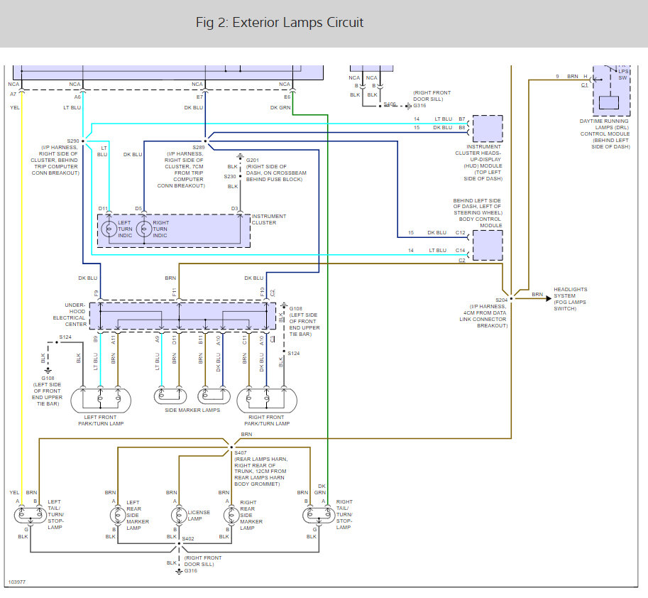Click the S230 splice label
Image resolution: width=648 pixels, height=598 pixels.
(x=230, y=177)
